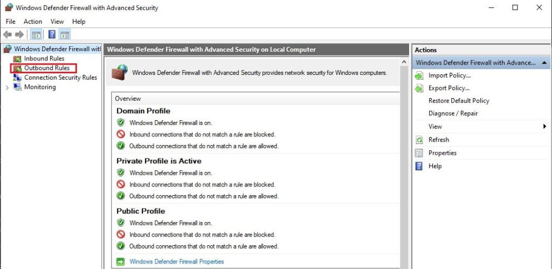Viewport: 552px width, 269px height.
Task: Click Export Policy action icon
Action: tap(419, 88)
